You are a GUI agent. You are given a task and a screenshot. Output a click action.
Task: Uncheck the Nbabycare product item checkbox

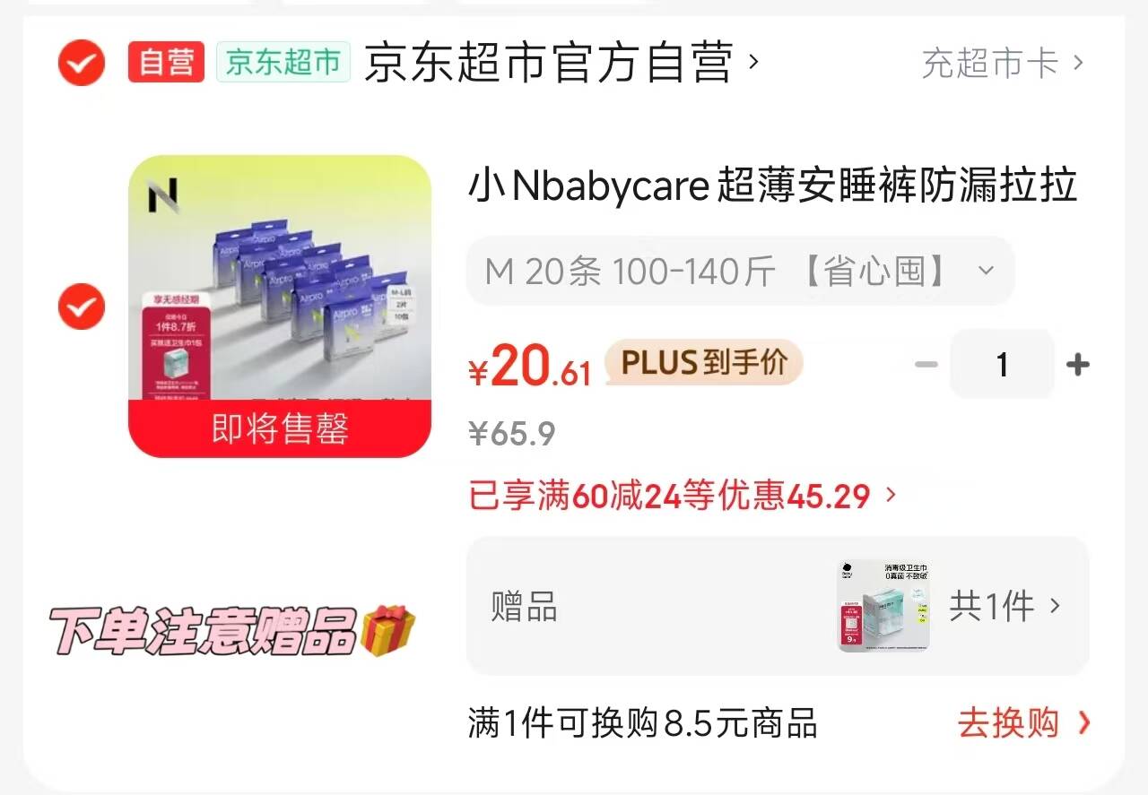pos(82,307)
